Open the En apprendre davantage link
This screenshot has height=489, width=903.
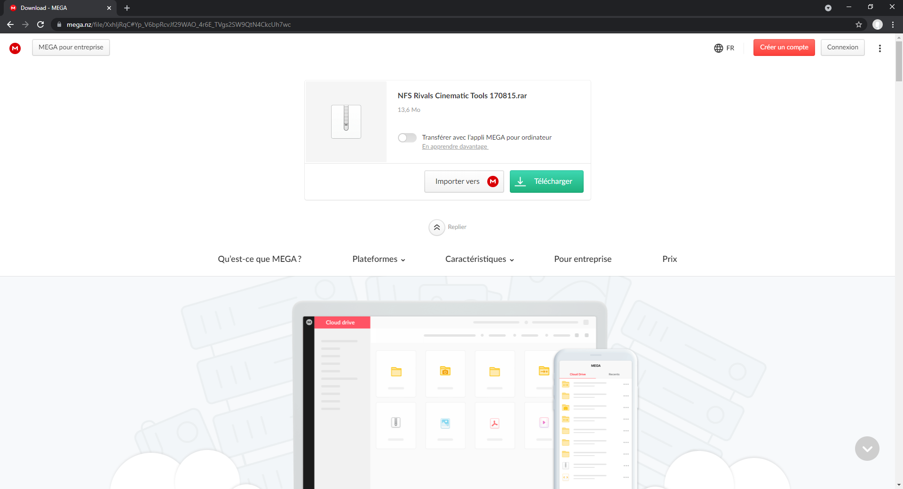click(455, 147)
